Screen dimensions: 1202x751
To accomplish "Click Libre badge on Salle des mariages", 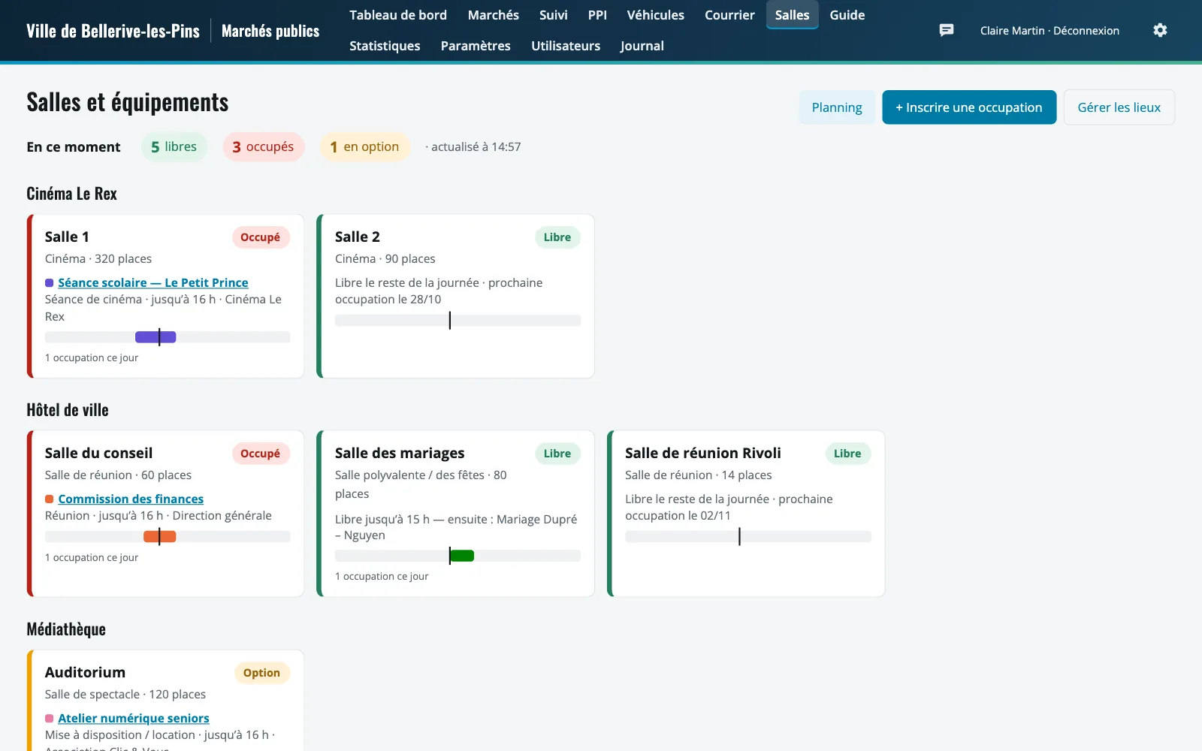I will pos(557,454).
